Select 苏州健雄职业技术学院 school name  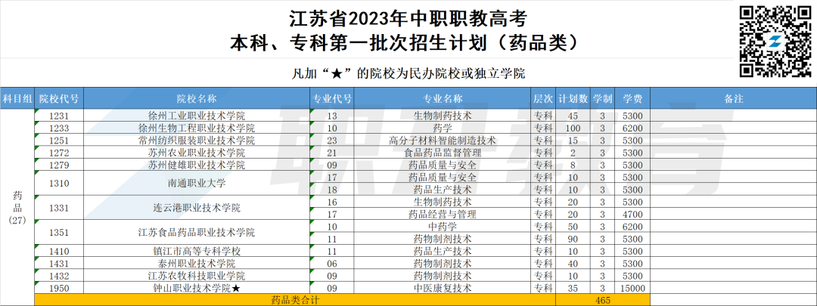[197, 165]
